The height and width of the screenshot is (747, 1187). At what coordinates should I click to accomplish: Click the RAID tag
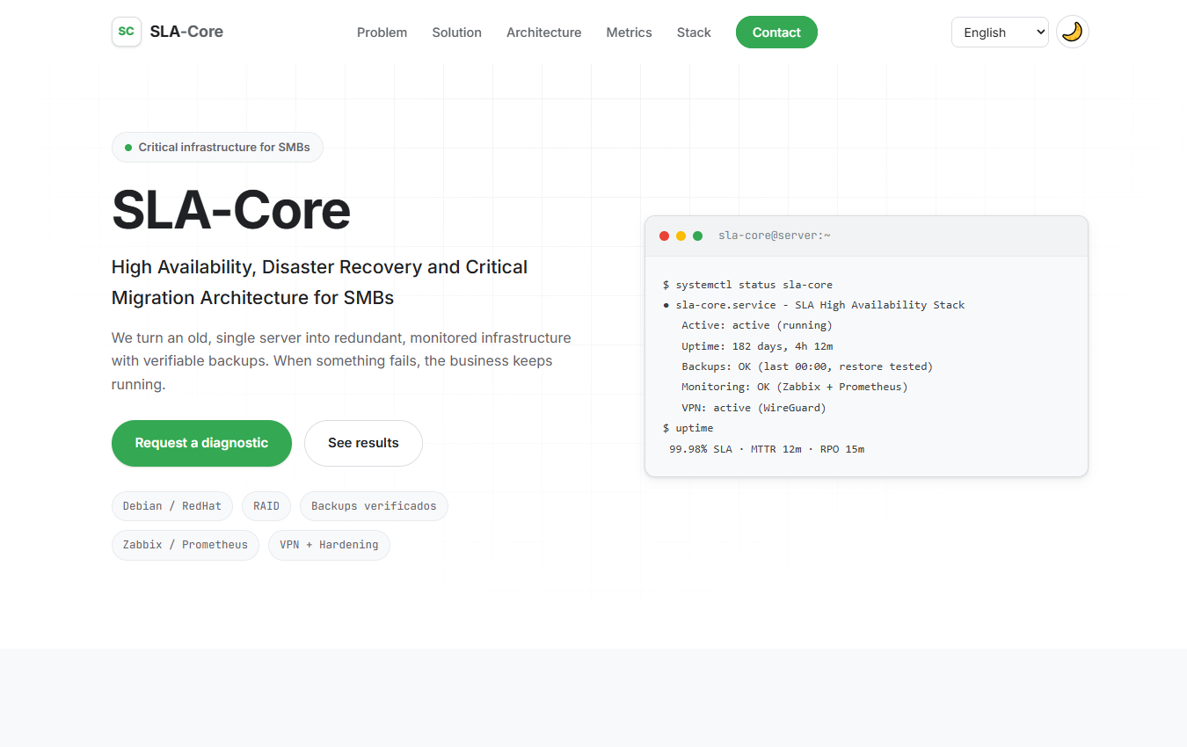(x=266, y=506)
